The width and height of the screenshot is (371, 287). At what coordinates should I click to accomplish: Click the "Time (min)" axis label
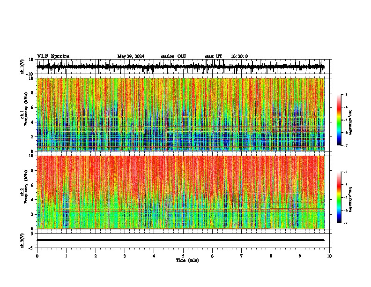pyautogui.click(x=187, y=260)
